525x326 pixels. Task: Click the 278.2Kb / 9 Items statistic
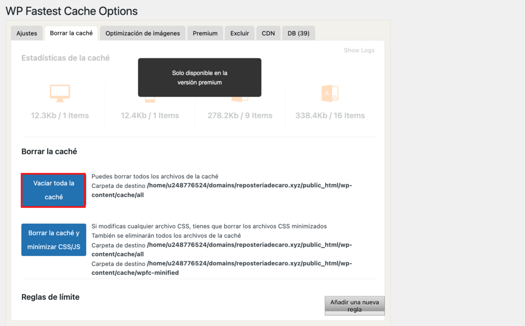pyautogui.click(x=240, y=115)
